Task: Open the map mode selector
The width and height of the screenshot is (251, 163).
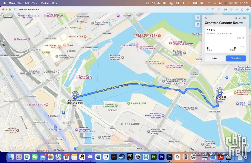Action: click(213, 9)
